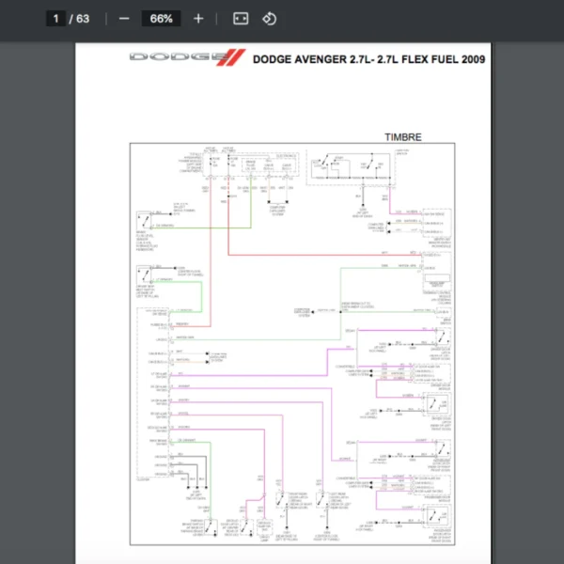This screenshot has height=564, width=564.
Task: Click the total page count 63
Action: tap(83, 19)
